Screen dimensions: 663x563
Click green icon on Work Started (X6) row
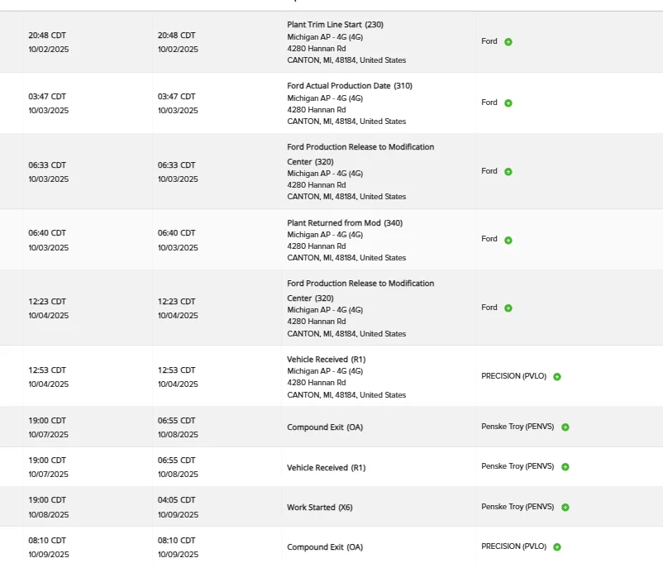[565, 507]
